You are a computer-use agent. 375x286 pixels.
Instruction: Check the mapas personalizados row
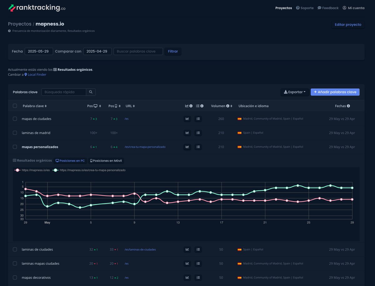point(15,147)
